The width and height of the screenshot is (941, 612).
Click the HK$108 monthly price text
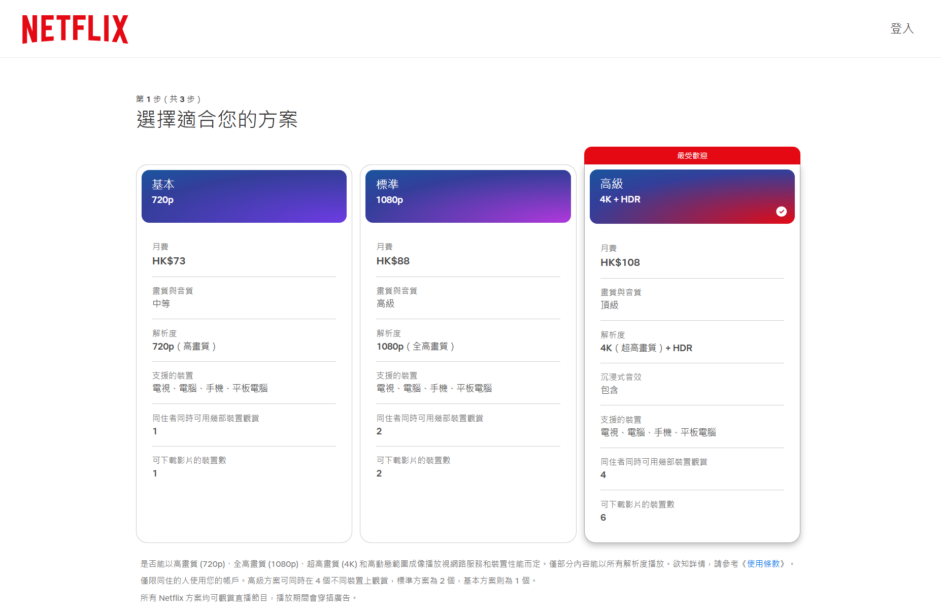620,262
